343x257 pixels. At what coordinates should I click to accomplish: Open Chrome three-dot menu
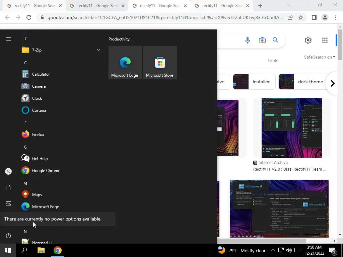(336, 17)
